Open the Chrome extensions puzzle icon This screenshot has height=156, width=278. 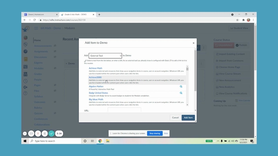[243, 20]
